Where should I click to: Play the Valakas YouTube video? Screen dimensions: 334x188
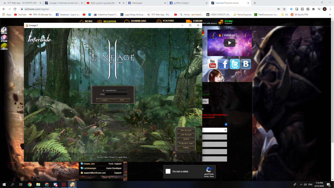tap(229, 43)
